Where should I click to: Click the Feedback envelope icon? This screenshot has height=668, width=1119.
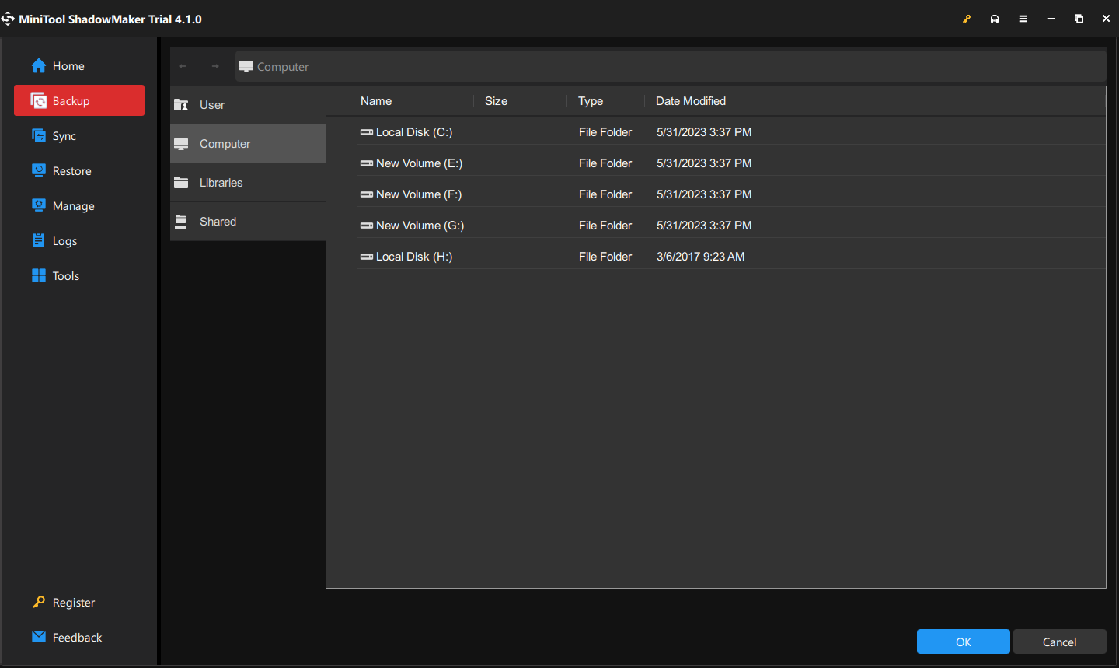point(37,637)
